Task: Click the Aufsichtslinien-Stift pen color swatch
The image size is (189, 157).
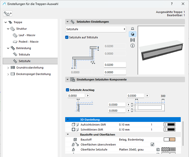Action: tap(170, 125)
